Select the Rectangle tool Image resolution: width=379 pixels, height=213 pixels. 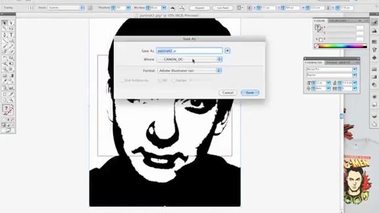click(11, 40)
